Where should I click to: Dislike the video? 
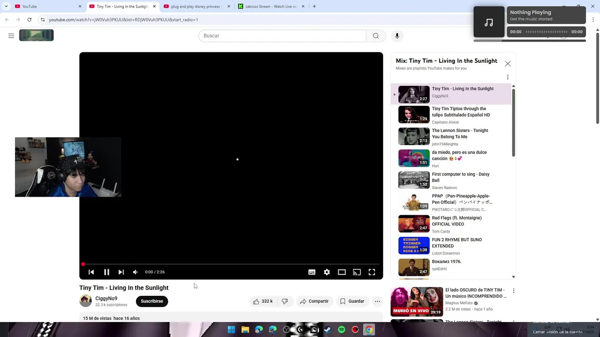(x=285, y=301)
